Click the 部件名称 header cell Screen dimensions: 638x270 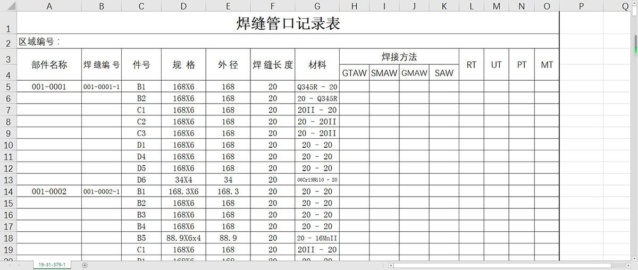(49, 64)
